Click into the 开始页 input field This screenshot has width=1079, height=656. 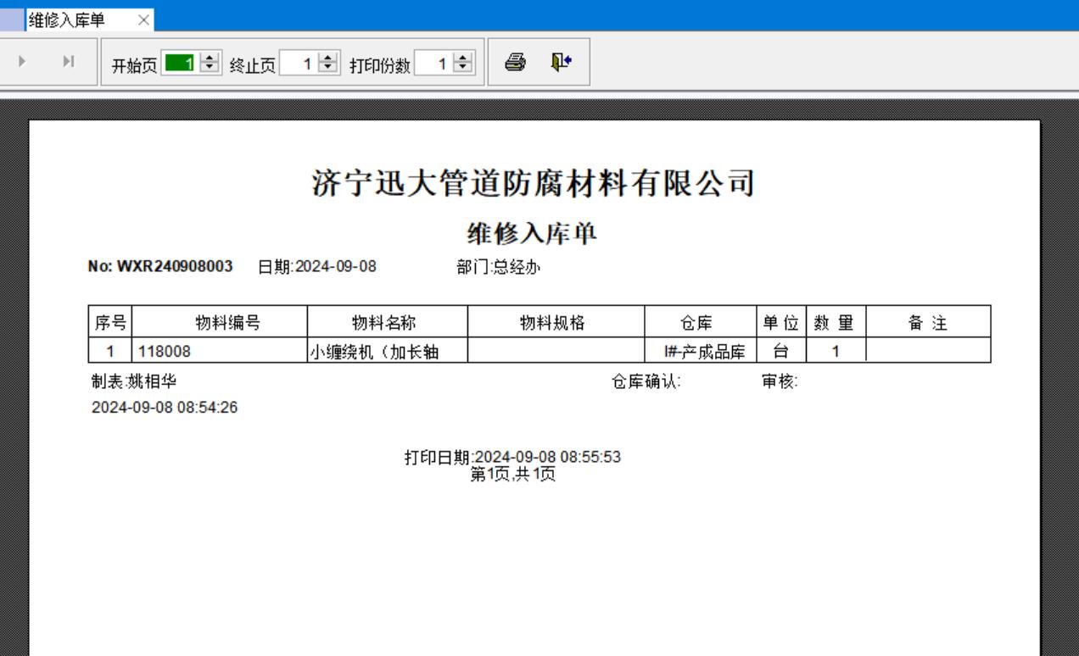pos(182,63)
